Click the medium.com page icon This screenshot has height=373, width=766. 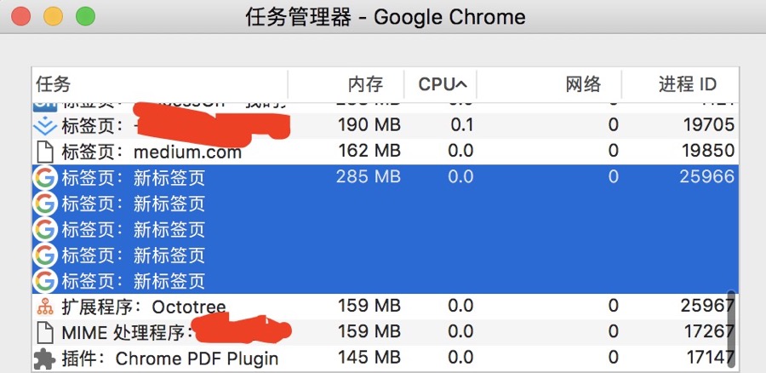pyautogui.click(x=44, y=152)
